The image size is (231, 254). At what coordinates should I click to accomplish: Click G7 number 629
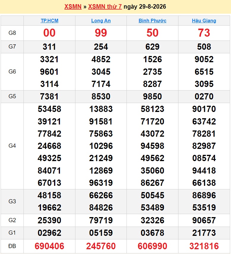pos(152,47)
